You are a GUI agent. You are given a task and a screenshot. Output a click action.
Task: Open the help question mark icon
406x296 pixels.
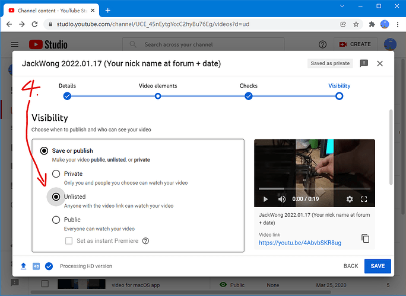[322, 44]
